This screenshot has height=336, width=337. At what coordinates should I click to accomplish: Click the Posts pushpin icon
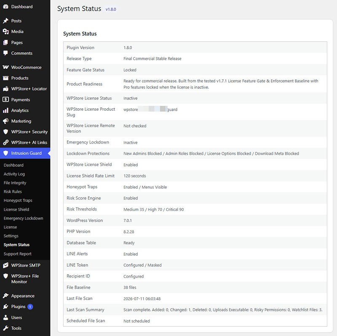[x=5, y=21]
